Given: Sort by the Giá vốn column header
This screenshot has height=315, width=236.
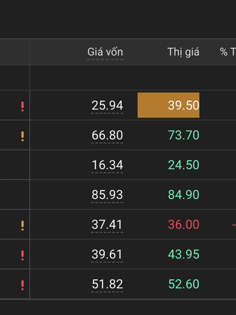Looking at the screenshot, I should [105, 52].
